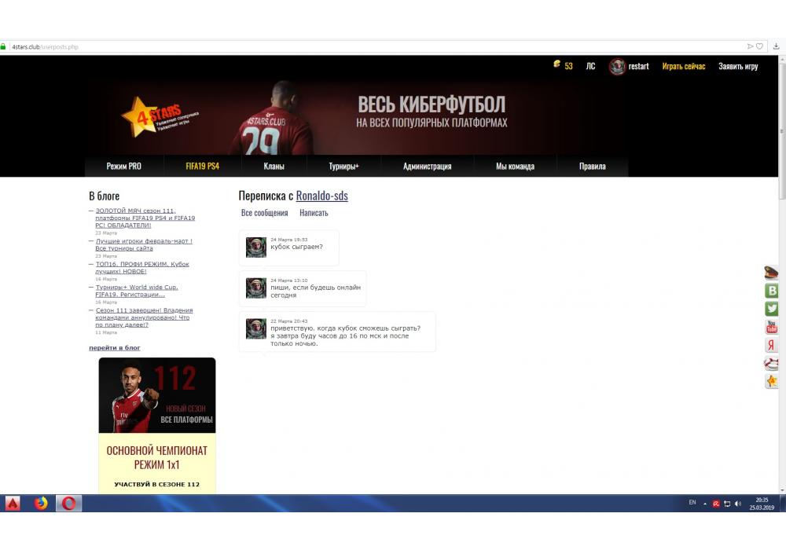Click the 53 coins balance number
This screenshot has width=786, height=550.
[568, 66]
